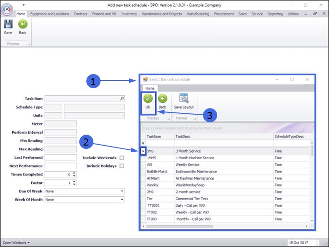Screen dimensions: 329x247
Task: Sort by the TaskDesc column header
Action: click(224, 137)
